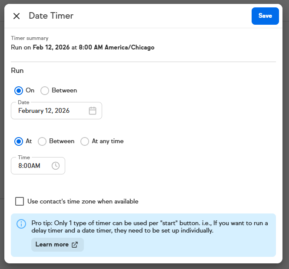Click the external link icon on Learn more
The height and width of the screenshot is (269, 289).
pos(75,245)
